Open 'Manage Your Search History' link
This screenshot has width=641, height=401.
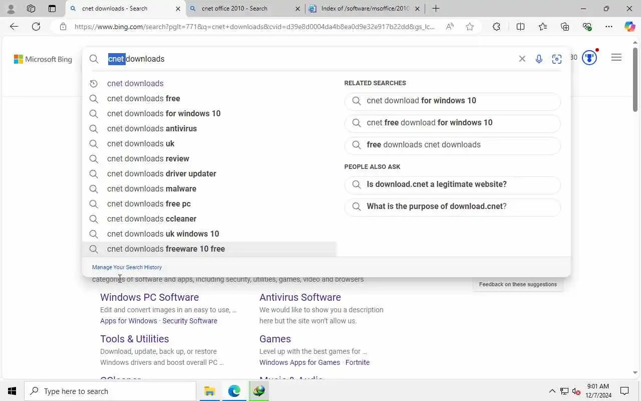[127, 267]
